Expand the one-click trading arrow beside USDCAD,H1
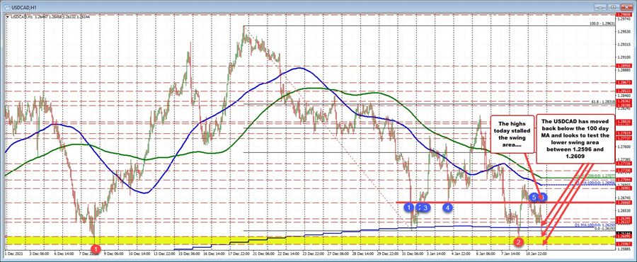Screen dimensions: 637x262 click(7, 17)
